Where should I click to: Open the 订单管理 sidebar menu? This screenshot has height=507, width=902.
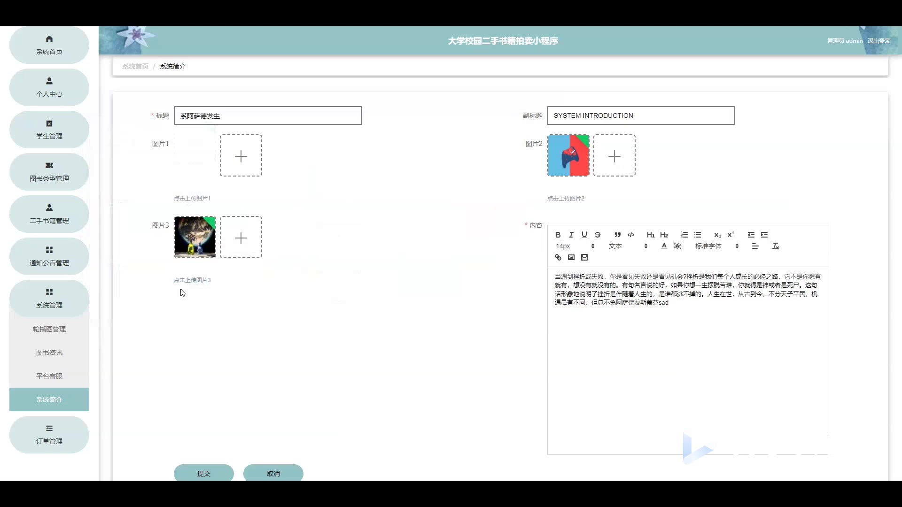[49, 435]
